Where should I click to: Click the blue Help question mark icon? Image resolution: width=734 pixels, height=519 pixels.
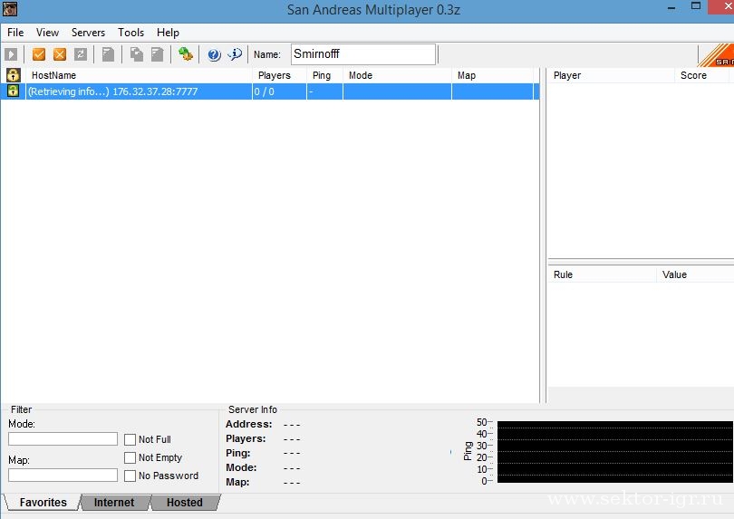click(x=214, y=54)
